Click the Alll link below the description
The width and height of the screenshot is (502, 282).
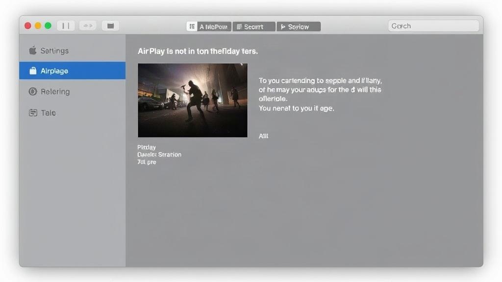263,136
